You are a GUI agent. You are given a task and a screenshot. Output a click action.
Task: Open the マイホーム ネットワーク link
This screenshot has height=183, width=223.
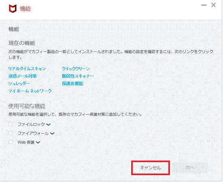(30, 91)
